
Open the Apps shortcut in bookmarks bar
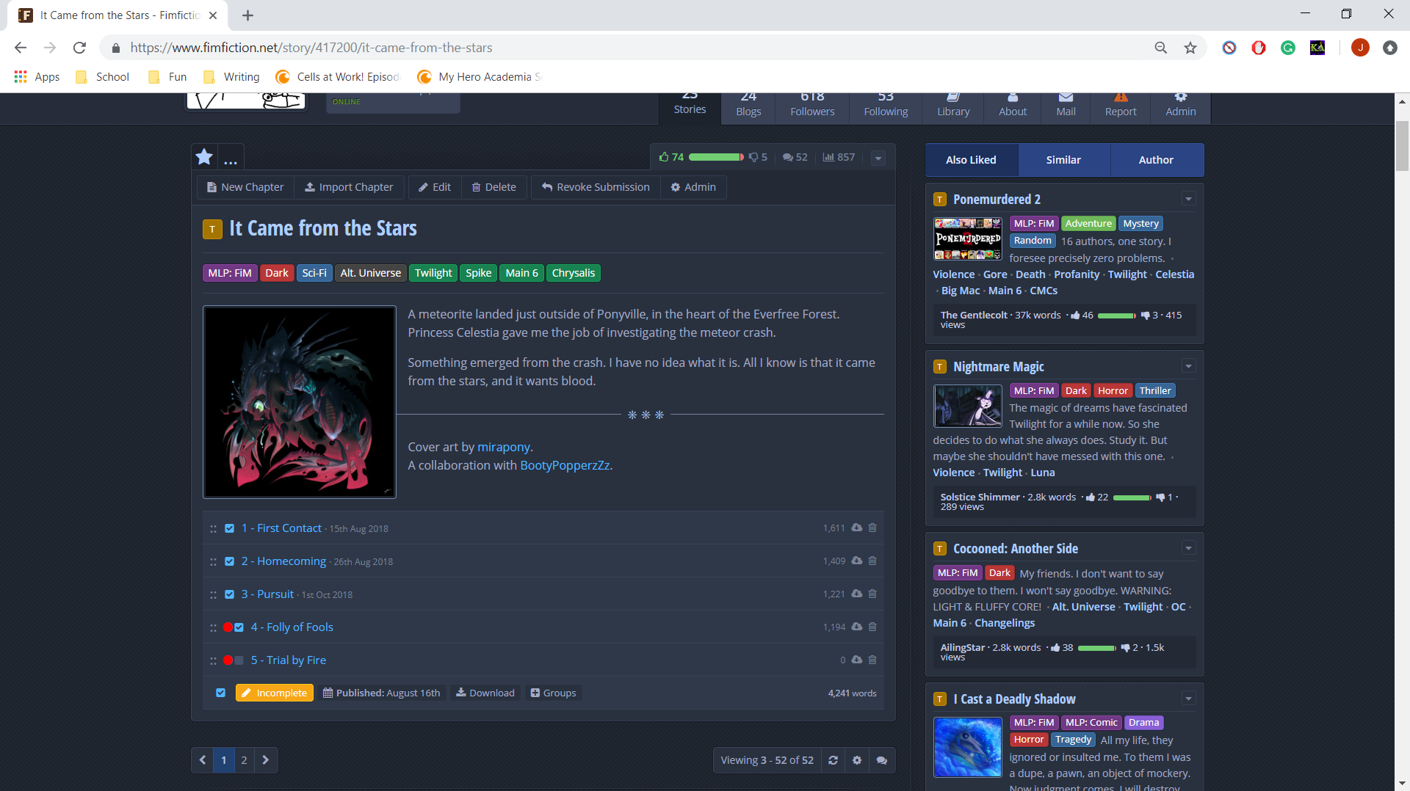(37, 77)
